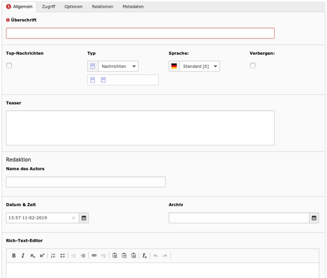Toggle subscript in the editor toolbar
The height and width of the screenshot is (278, 327).
(x=33, y=256)
